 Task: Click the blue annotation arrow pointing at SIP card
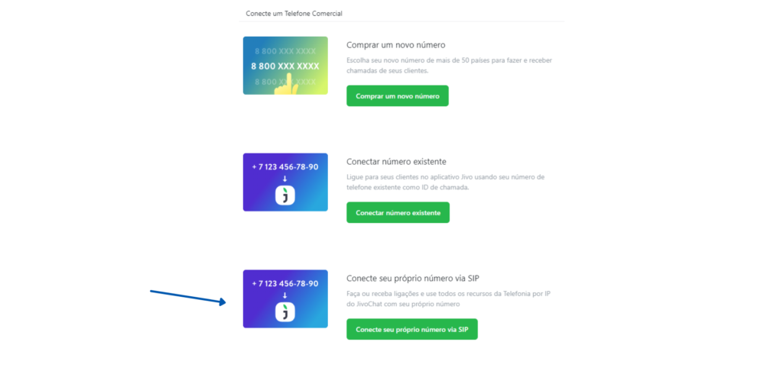point(189,297)
